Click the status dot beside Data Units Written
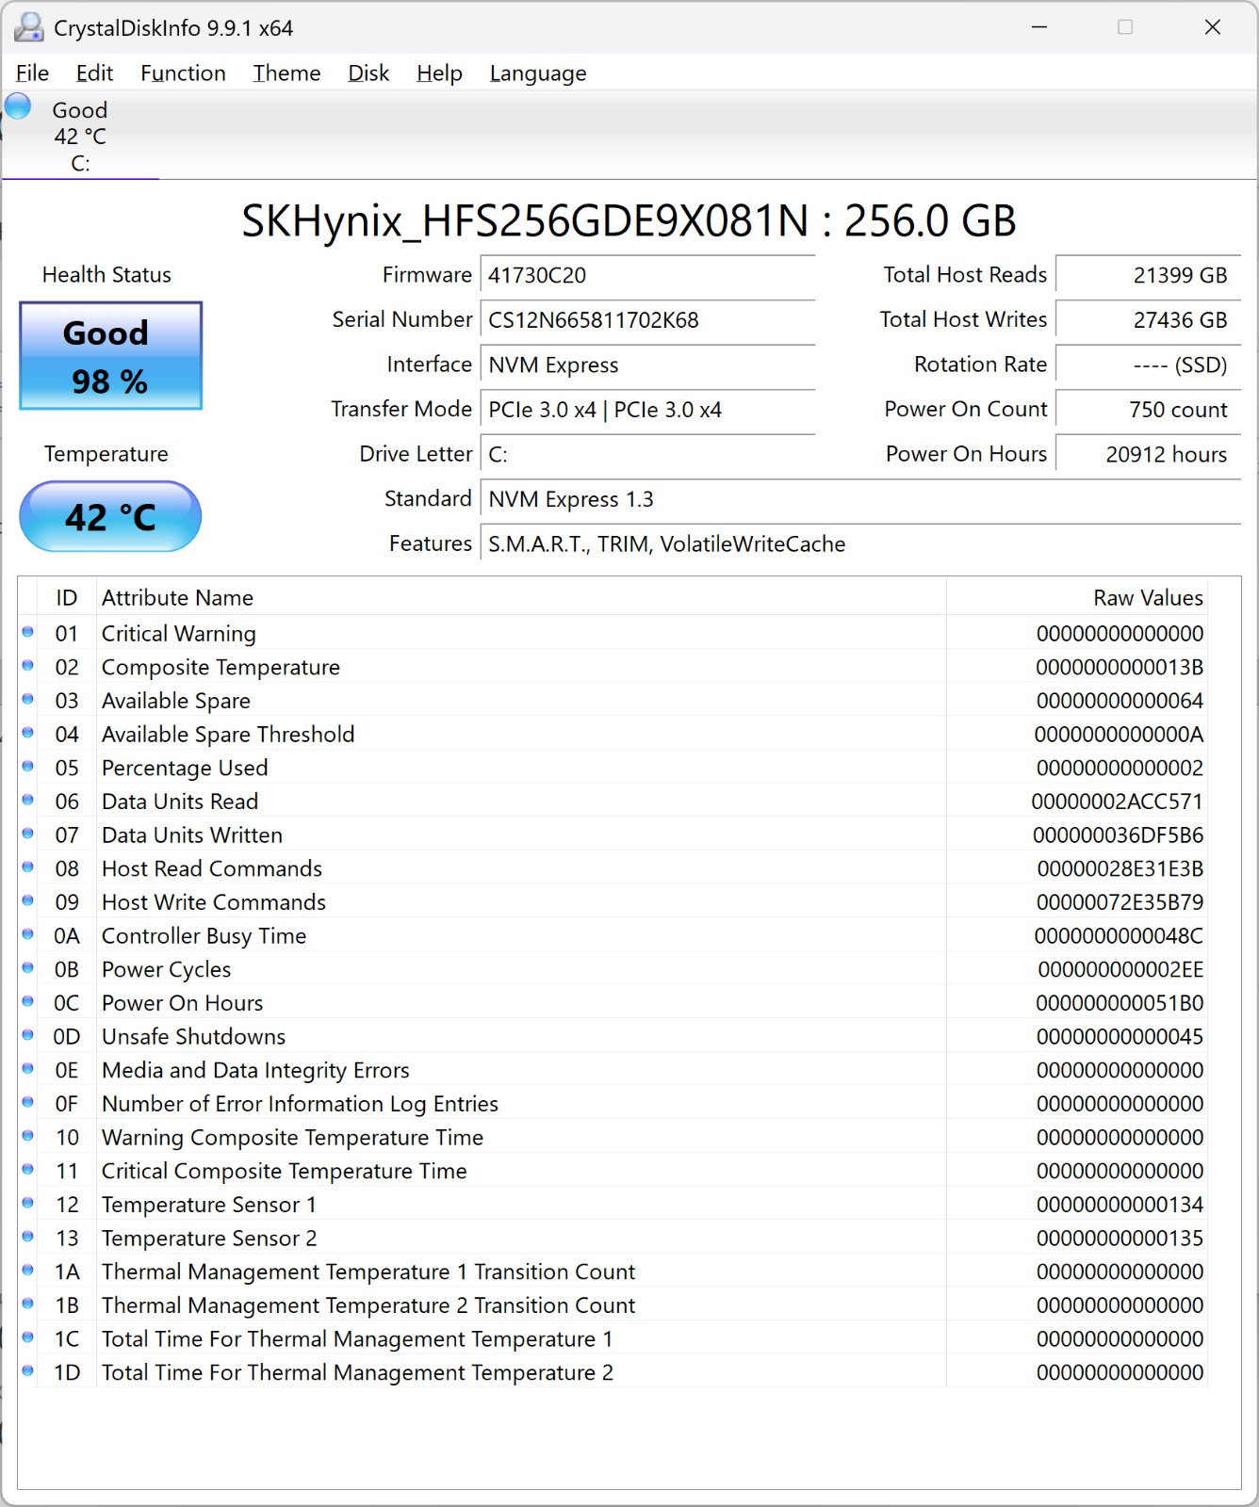1259x1507 pixels. click(x=28, y=834)
